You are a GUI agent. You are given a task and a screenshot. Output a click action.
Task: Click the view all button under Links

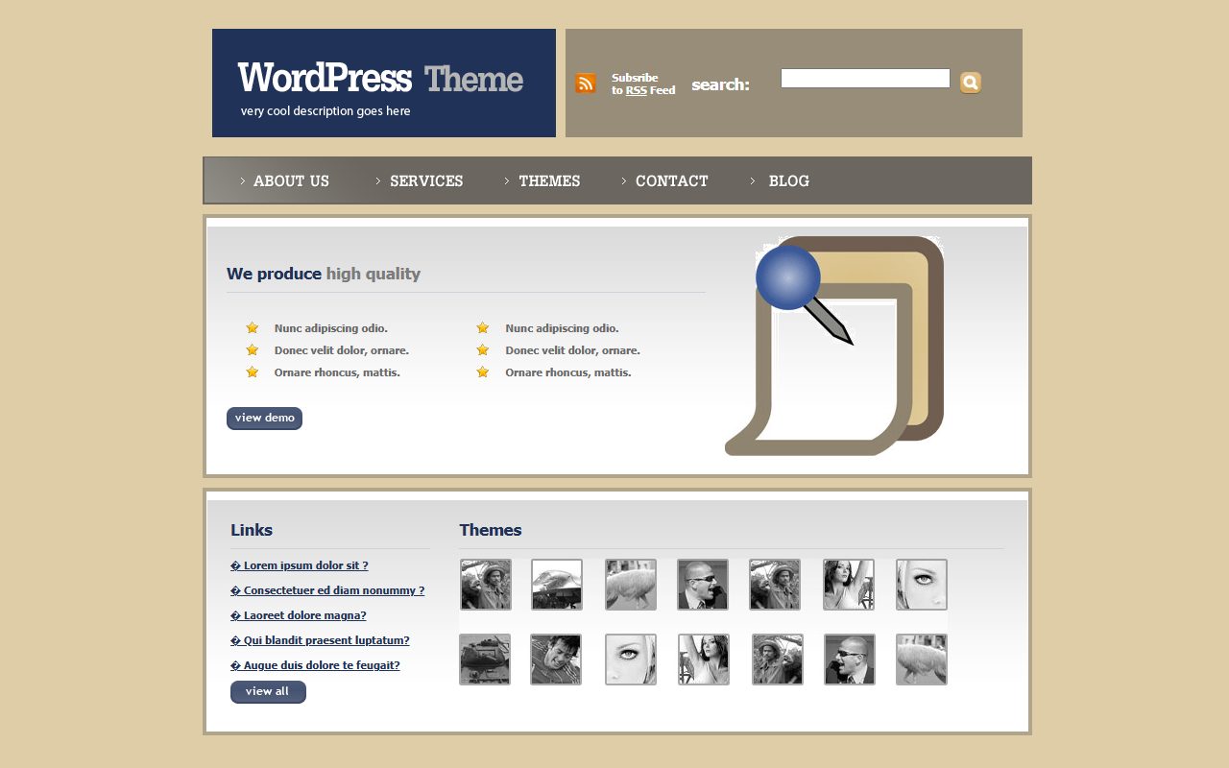[x=268, y=692]
